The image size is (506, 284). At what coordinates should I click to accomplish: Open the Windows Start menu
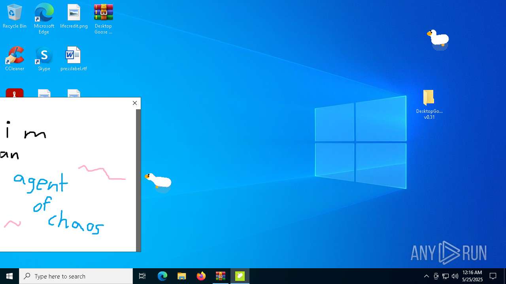tap(9, 276)
